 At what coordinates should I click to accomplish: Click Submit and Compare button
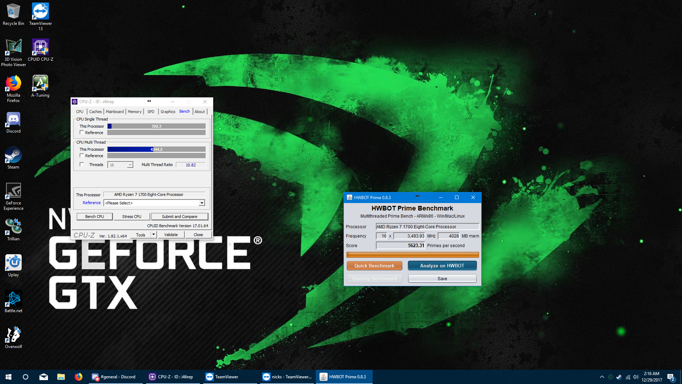tap(180, 217)
